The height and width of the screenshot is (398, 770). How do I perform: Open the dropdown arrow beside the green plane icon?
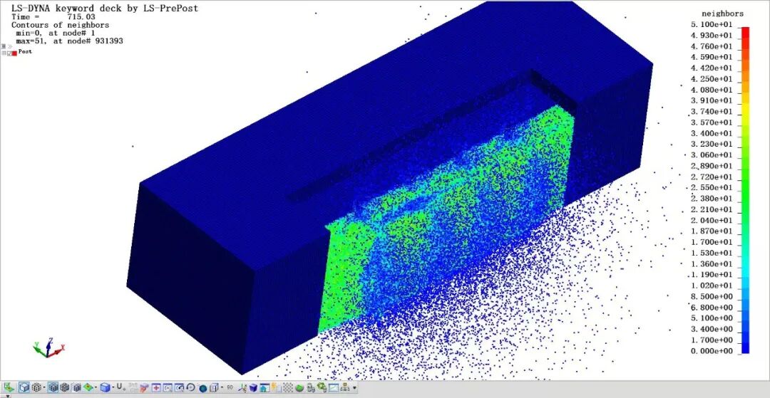96,388
